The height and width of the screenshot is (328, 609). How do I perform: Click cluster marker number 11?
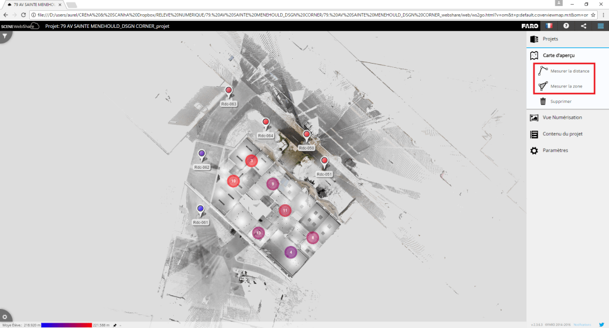(x=285, y=210)
